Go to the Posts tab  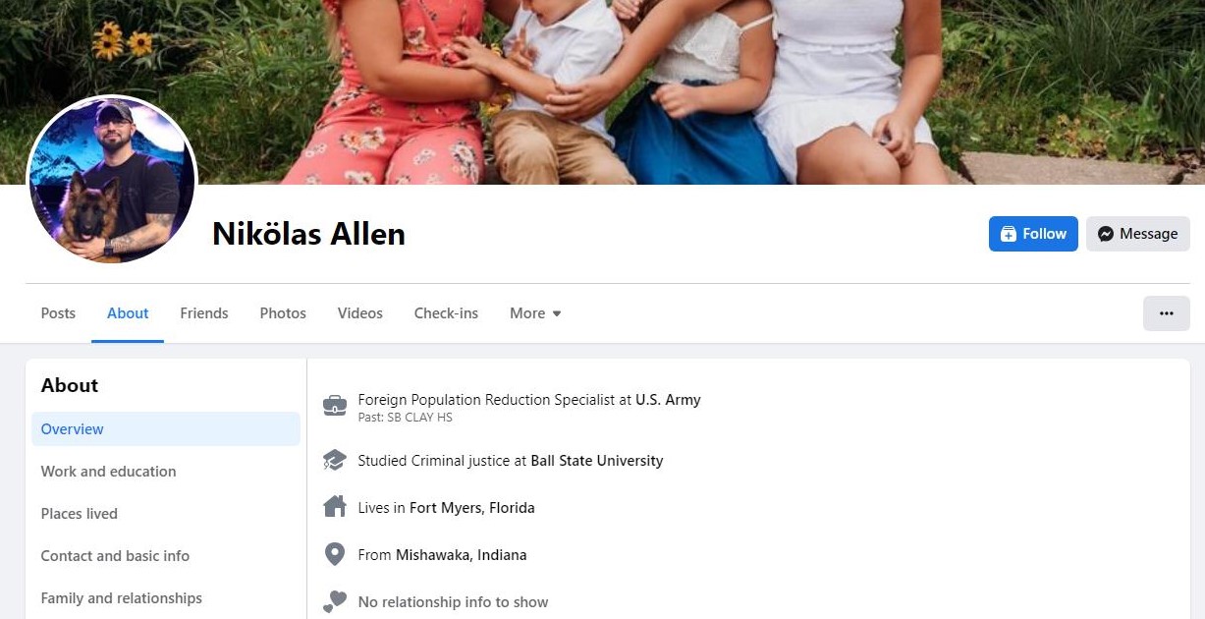pos(58,313)
